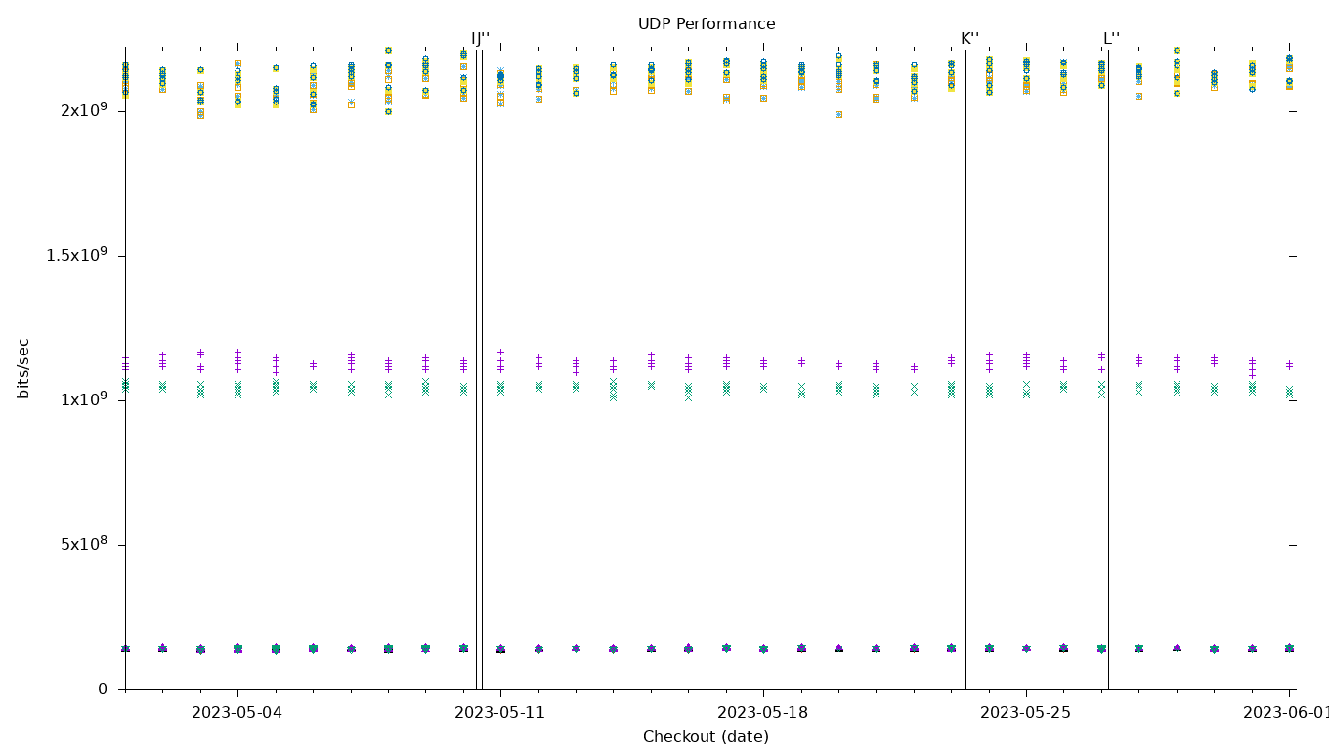This screenshot has height=750, width=1329.
Task: Click the 'Checkout (date)' x-axis label
Action: pyautogui.click(x=706, y=737)
